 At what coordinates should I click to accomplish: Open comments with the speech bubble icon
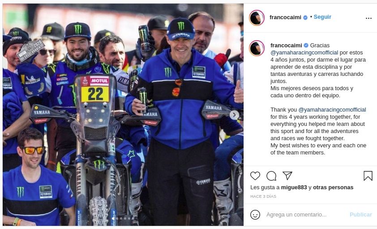coord(271,176)
